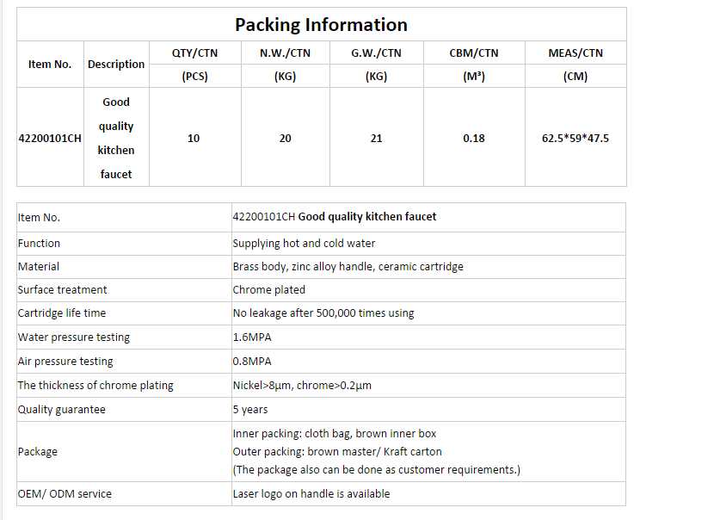Select the quantity value 10 cell
The width and height of the screenshot is (714, 520).
click(x=194, y=138)
